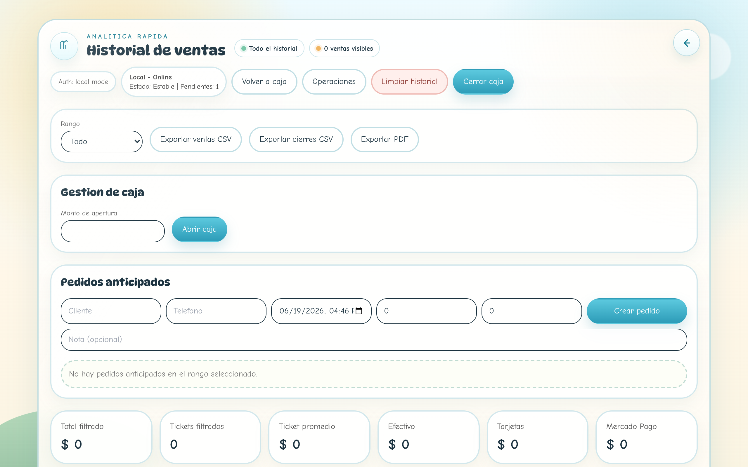Viewport: 748px width, 467px height.
Task: Click the Telefono input field
Action: pyautogui.click(x=216, y=311)
